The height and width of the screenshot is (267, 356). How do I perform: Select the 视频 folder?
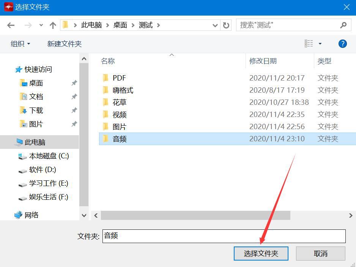pos(120,115)
